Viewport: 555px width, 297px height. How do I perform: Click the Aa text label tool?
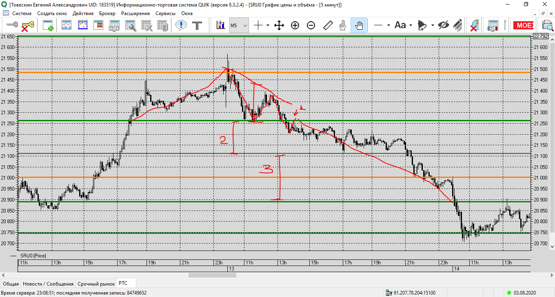pos(400,25)
